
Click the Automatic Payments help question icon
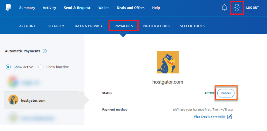click(x=45, y=51)
